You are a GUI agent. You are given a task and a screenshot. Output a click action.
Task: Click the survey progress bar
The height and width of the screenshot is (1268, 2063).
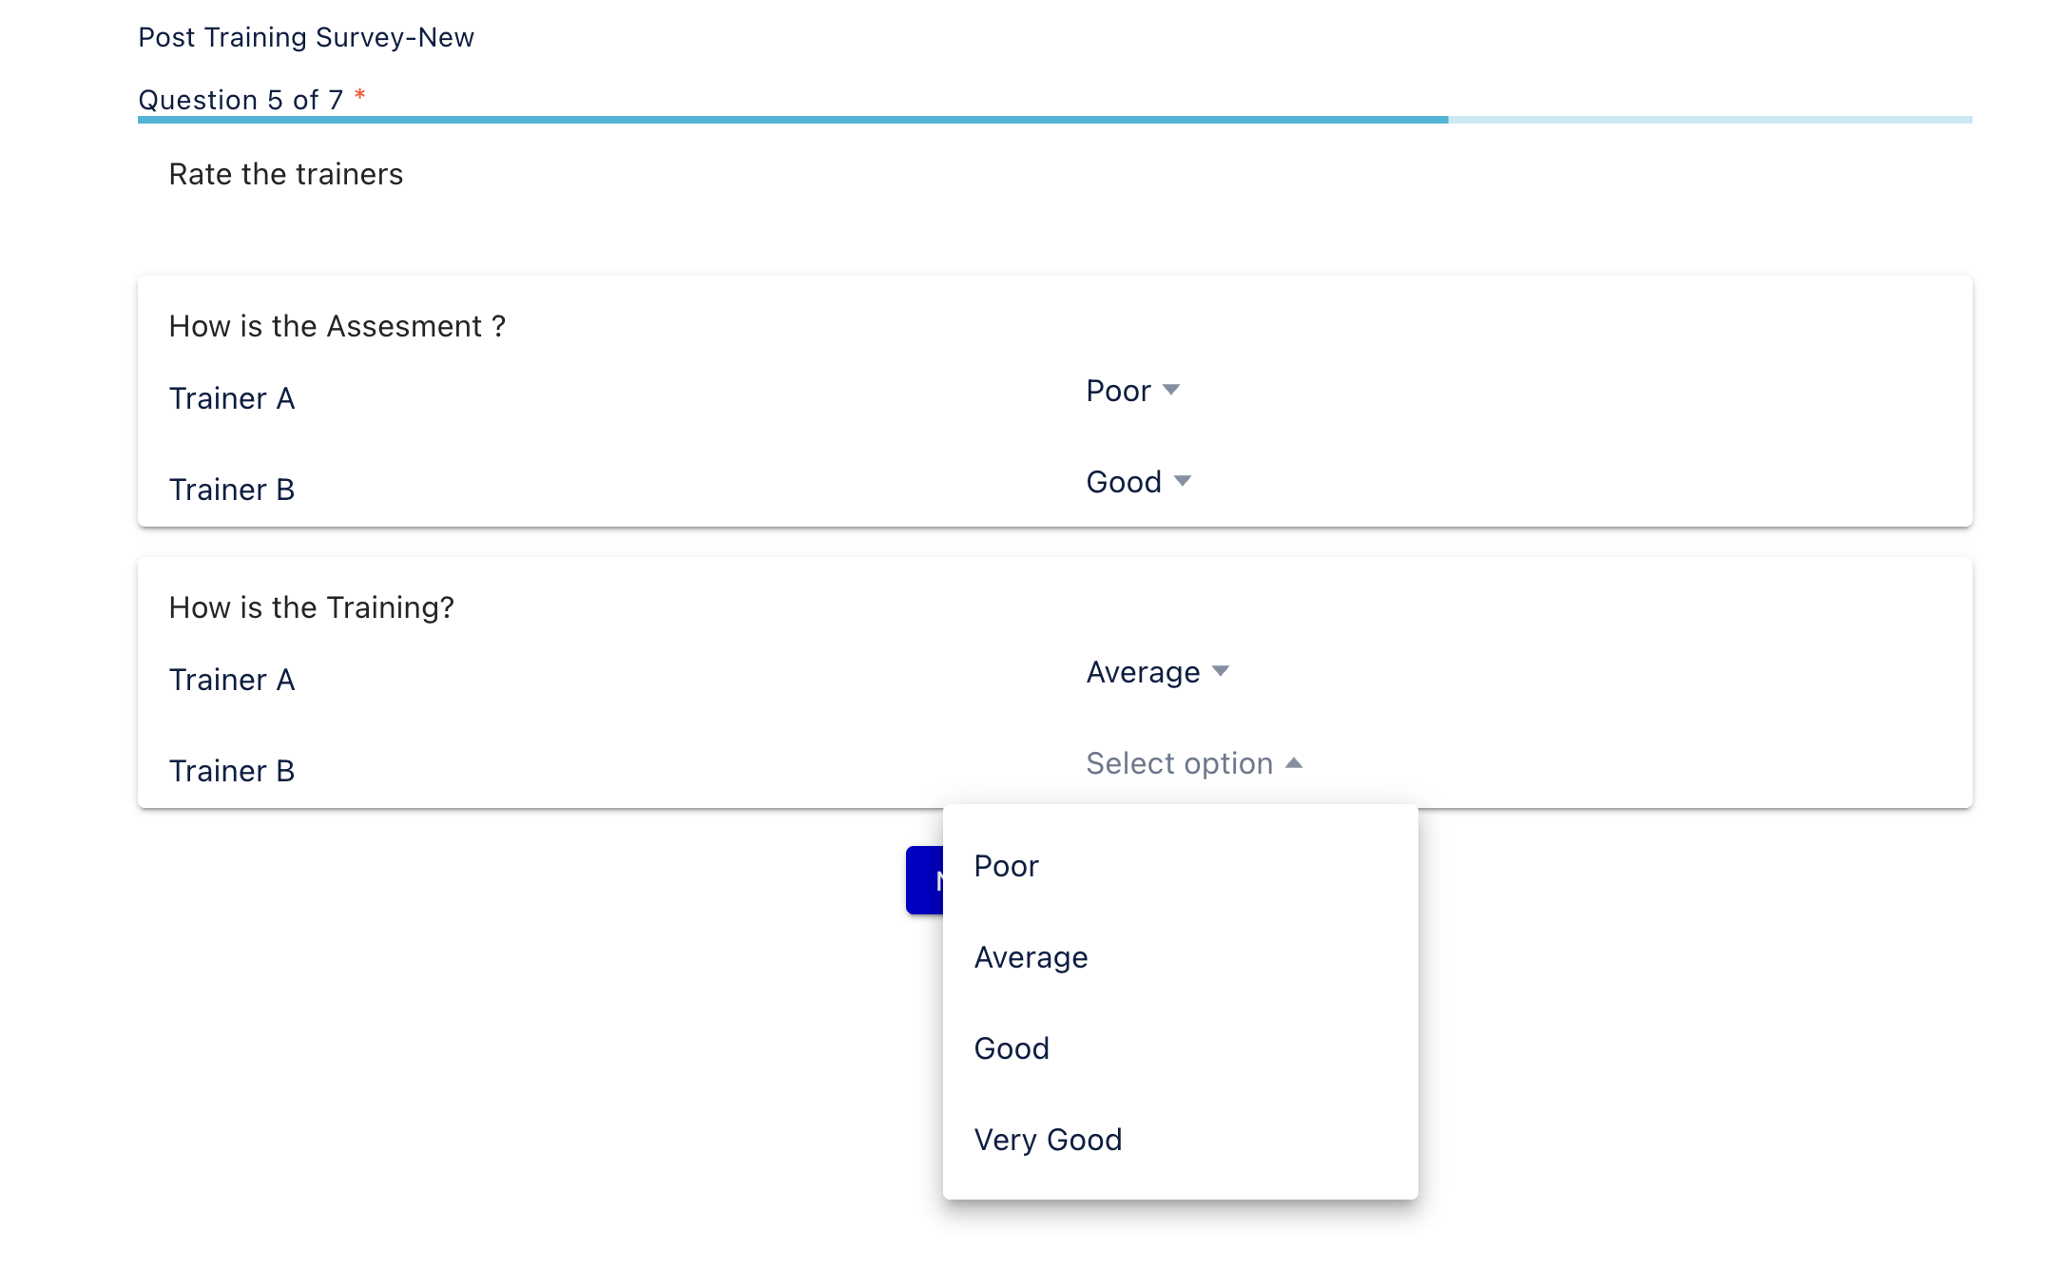(x=1053, y=120)
